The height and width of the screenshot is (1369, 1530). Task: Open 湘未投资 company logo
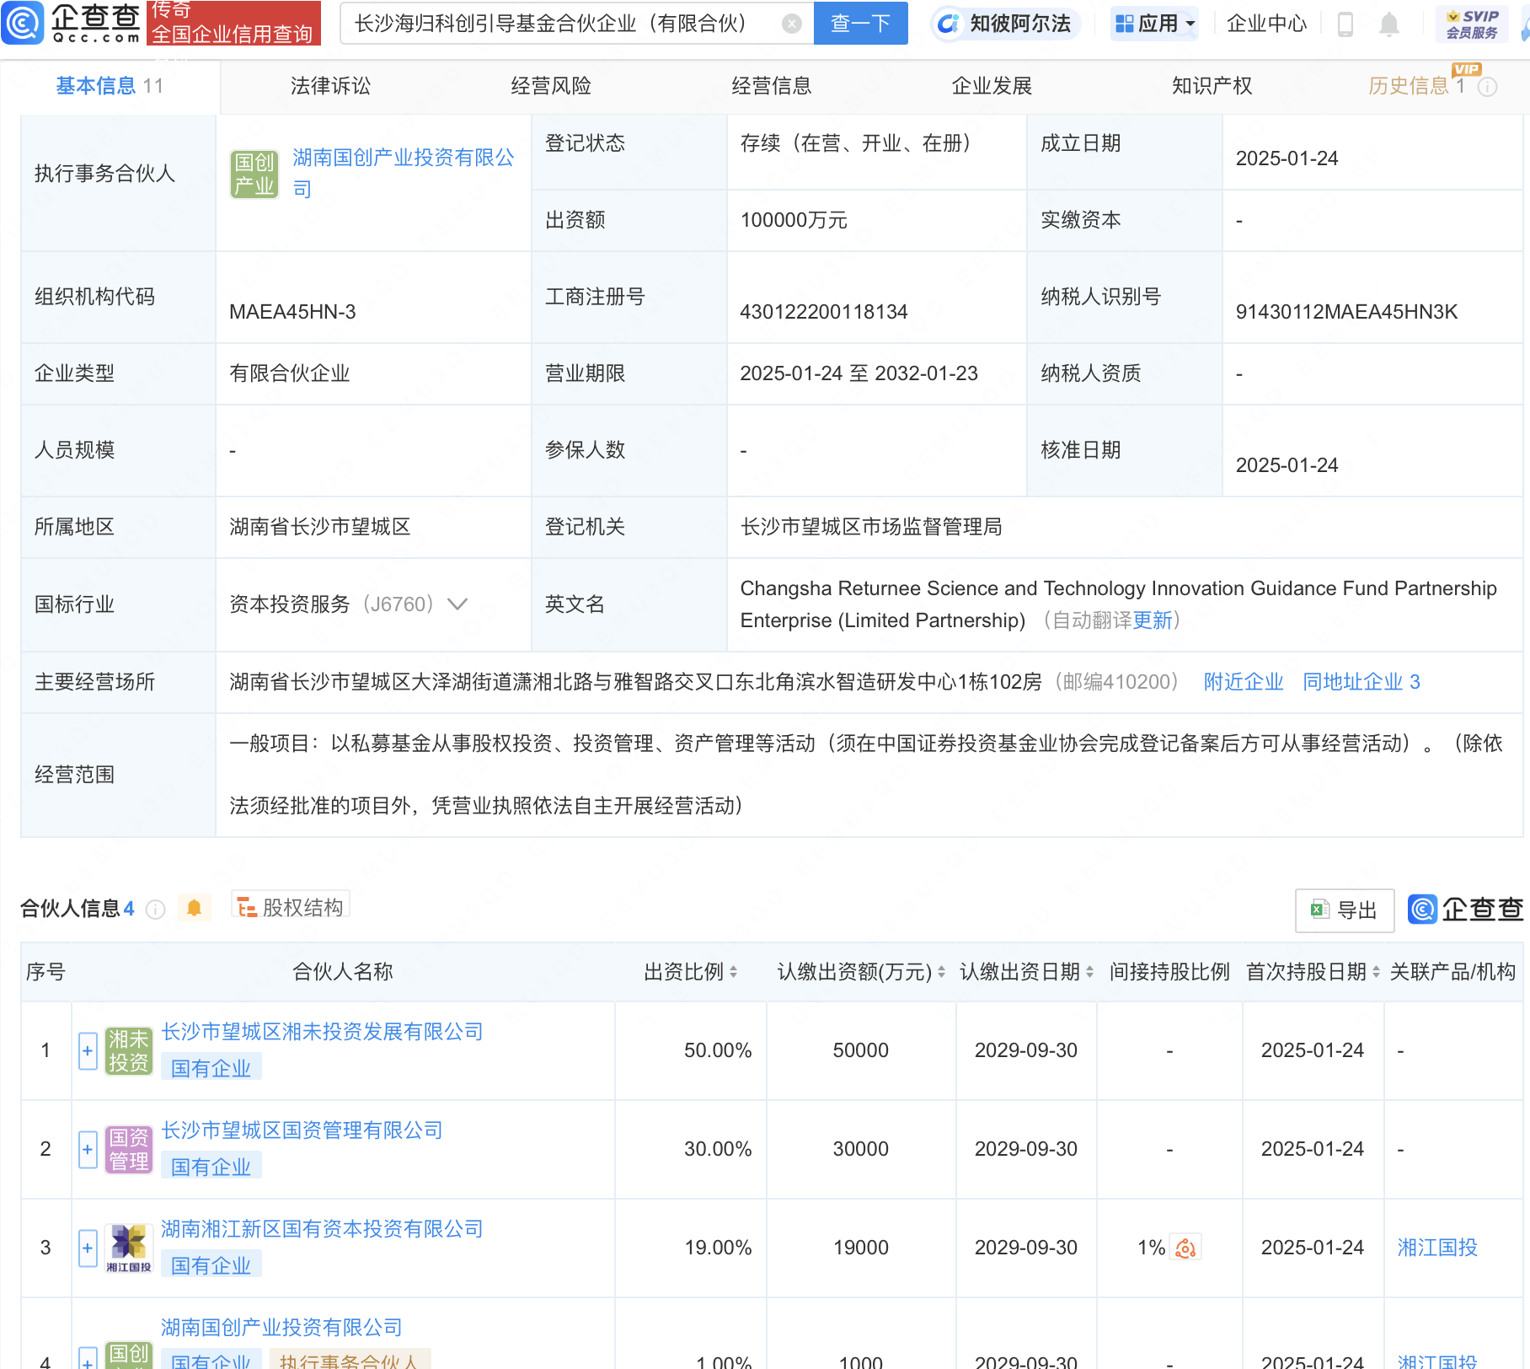128,1050
